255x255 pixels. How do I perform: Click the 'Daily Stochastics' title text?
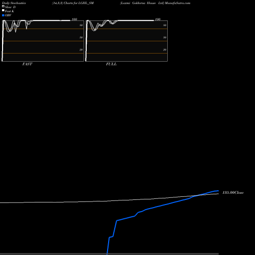14,3
